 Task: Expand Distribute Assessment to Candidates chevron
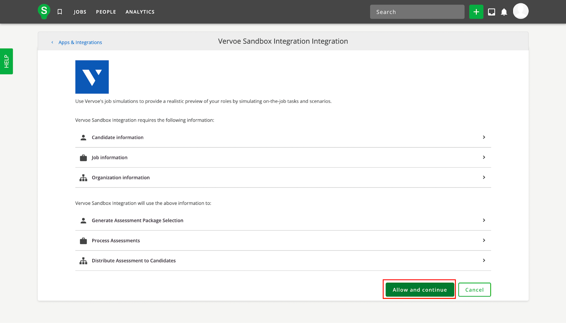point(484,261)
